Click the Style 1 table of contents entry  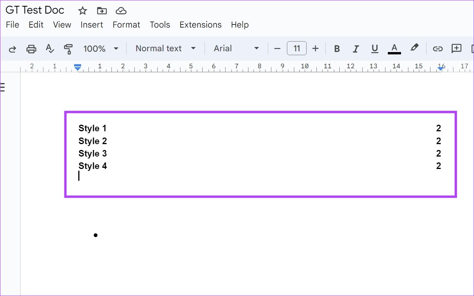92,129
